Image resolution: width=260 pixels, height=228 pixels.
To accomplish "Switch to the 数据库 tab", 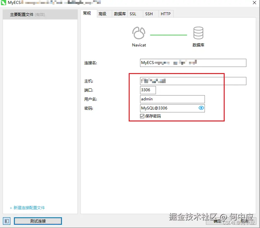I will point(119,14).
